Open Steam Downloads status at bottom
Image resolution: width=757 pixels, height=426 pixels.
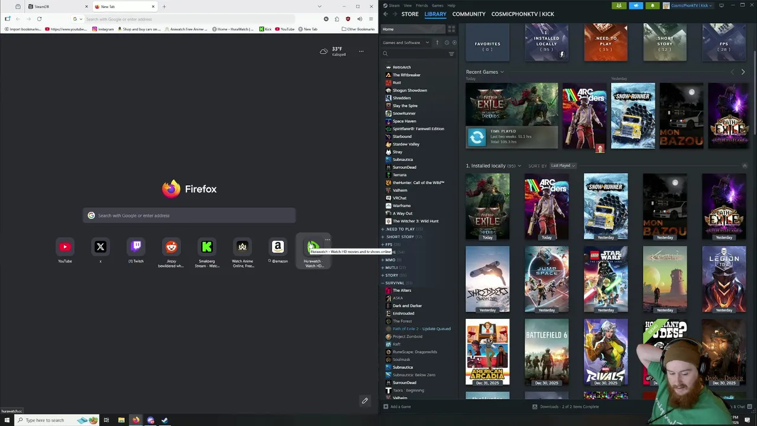565,406
